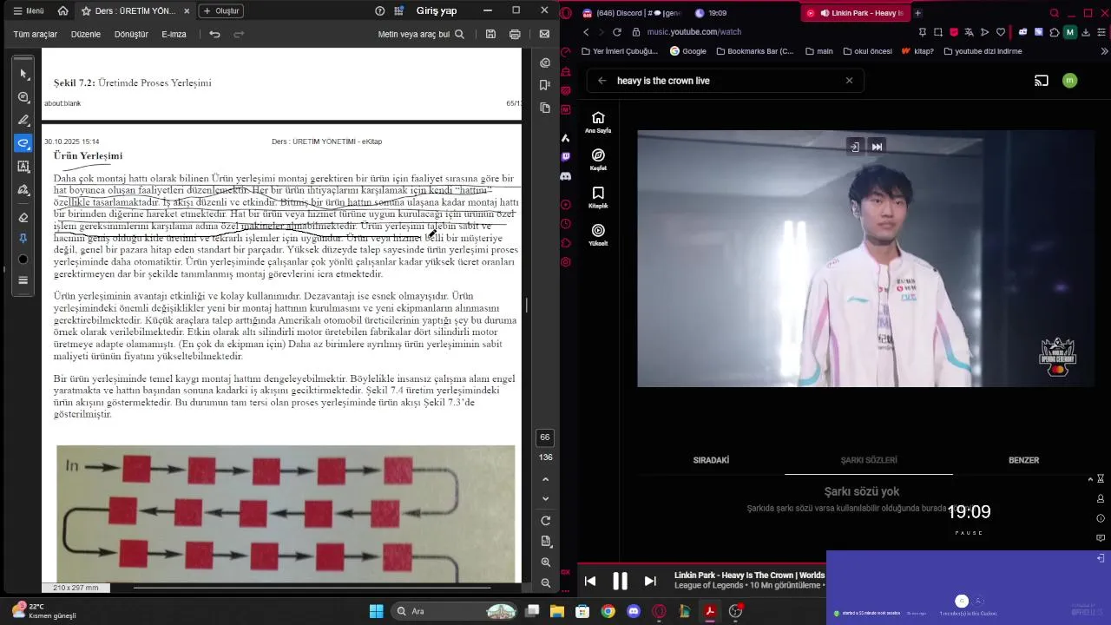Open Ana Sayfa in YouTube Music sidebar
This screenshot has height=625, width=1111.
[x=598, y=122]
